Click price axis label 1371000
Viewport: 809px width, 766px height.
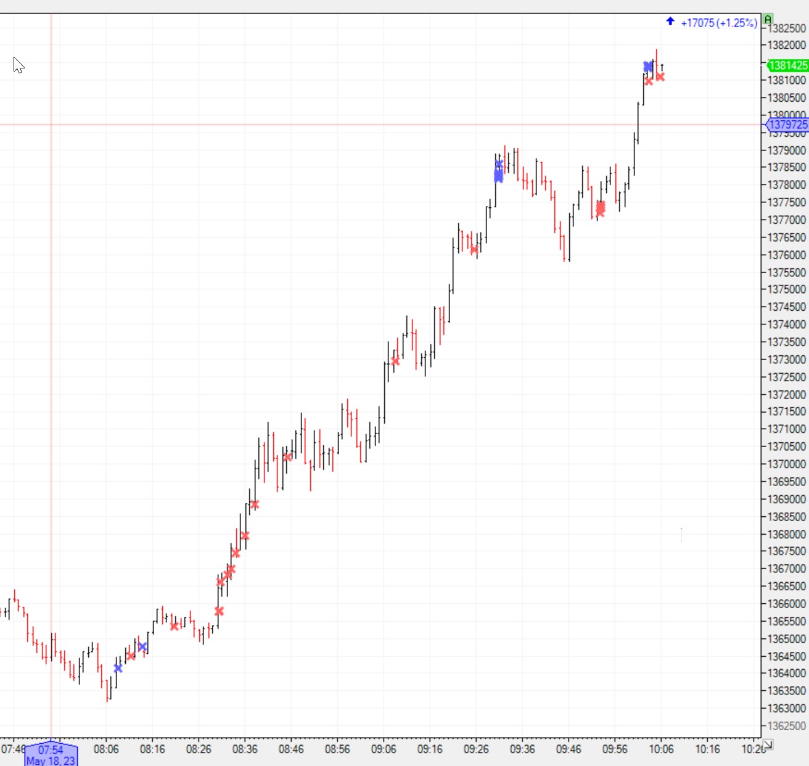coord(787,429)
